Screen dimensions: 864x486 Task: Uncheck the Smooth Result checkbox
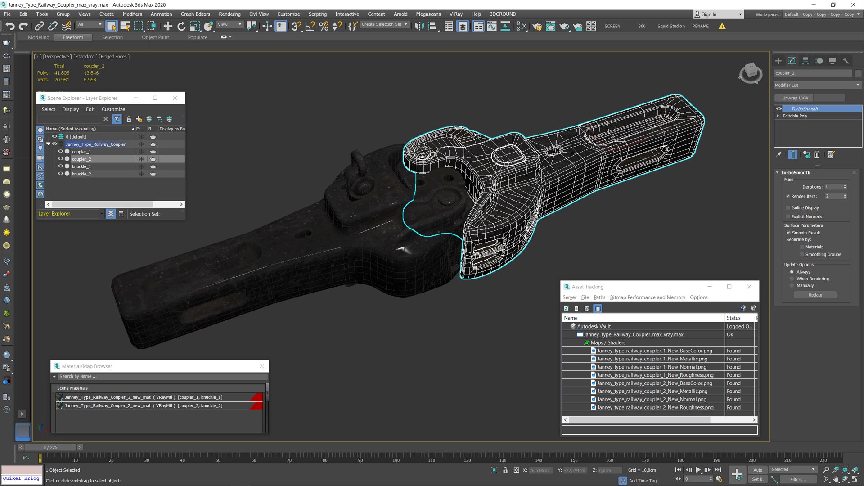[x=788, y=233]
